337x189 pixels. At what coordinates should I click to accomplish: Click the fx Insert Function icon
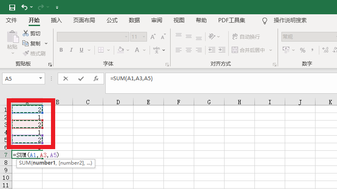(x=96, y=78)
